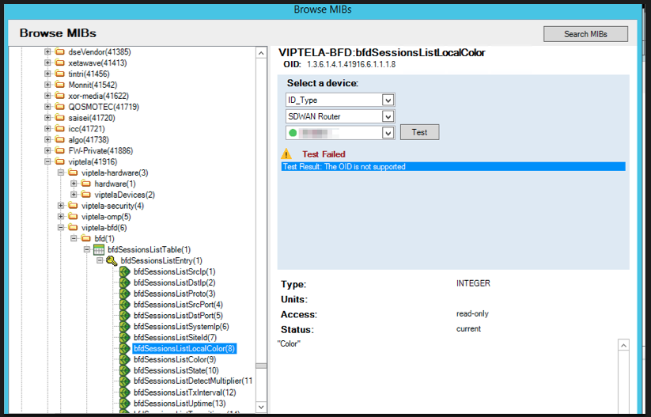This screenshot has width=651, height=417.
Task: Click the Test Failed warning icon
Action: tap(286, 154)
